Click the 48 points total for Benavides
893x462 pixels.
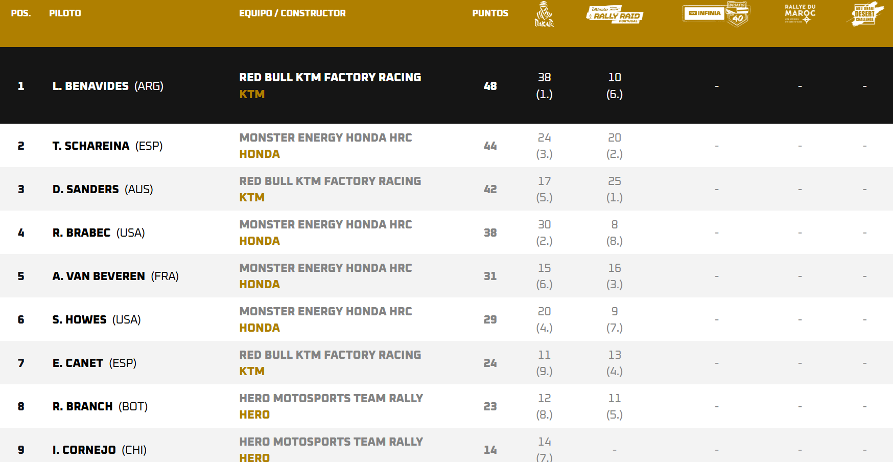(490, 86)
